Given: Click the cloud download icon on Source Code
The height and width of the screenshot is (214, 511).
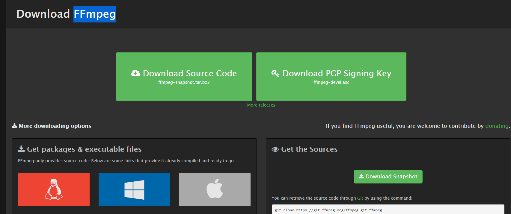Looking at the screenshot, I should 136,73.
